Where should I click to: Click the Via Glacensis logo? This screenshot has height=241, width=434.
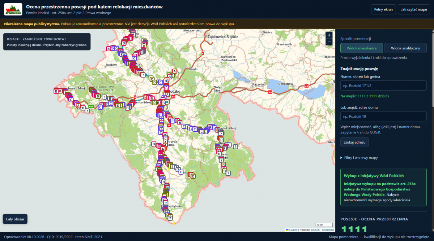(x=13, y=9)
